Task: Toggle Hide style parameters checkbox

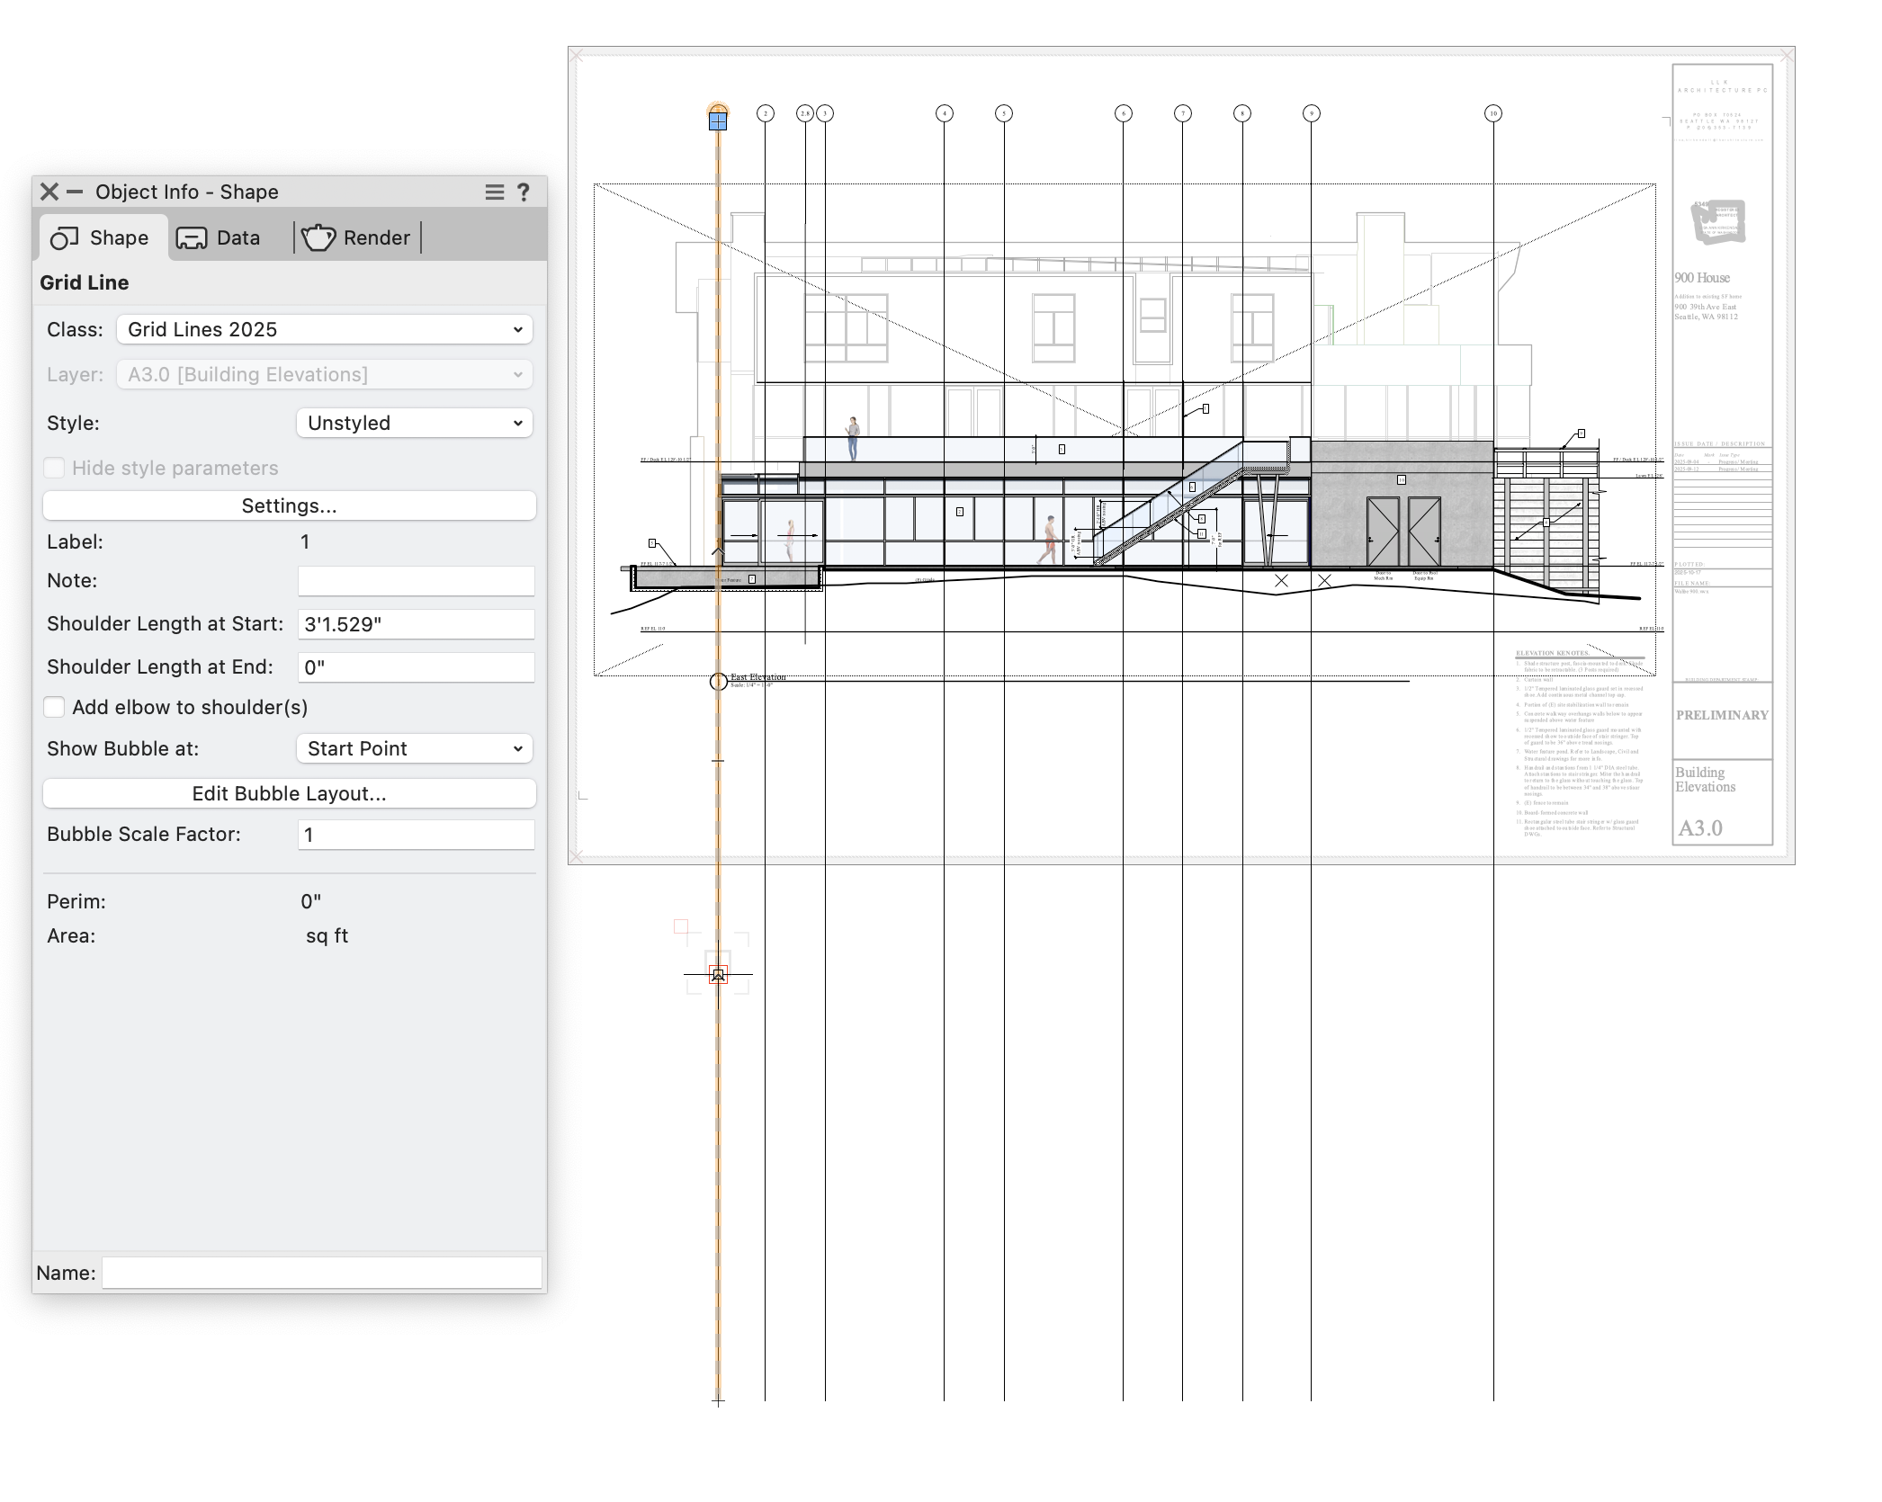Action: pos(55,468)
